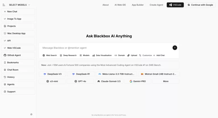Open AI Web IDE link
The width and height of the screenshot is (218, 118).
coord(120,5)
